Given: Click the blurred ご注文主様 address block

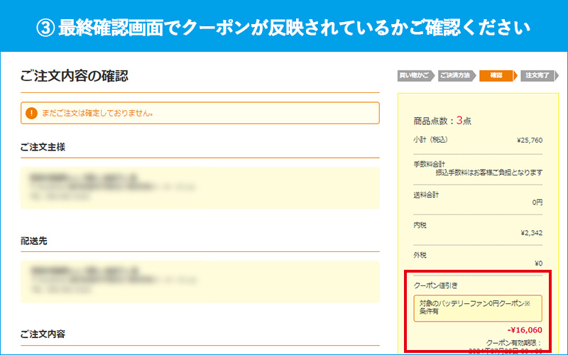Looking at the screenshot, I should [x=200, y=187].
